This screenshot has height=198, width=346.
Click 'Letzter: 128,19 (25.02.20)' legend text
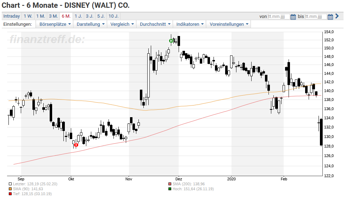35,184
